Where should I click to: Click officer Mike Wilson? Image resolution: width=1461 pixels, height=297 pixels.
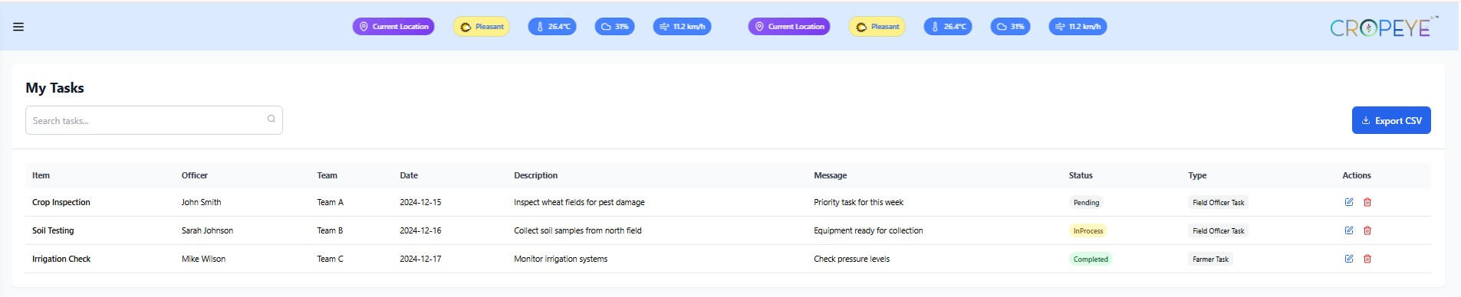[x=203, y=259]
